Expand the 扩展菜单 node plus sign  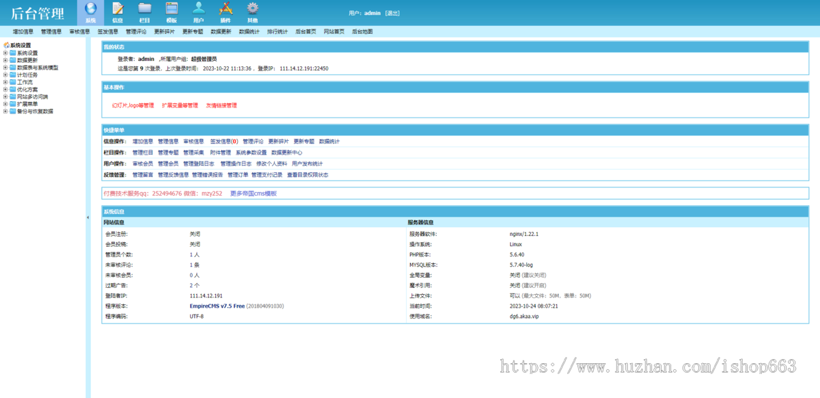coord(5,103)
